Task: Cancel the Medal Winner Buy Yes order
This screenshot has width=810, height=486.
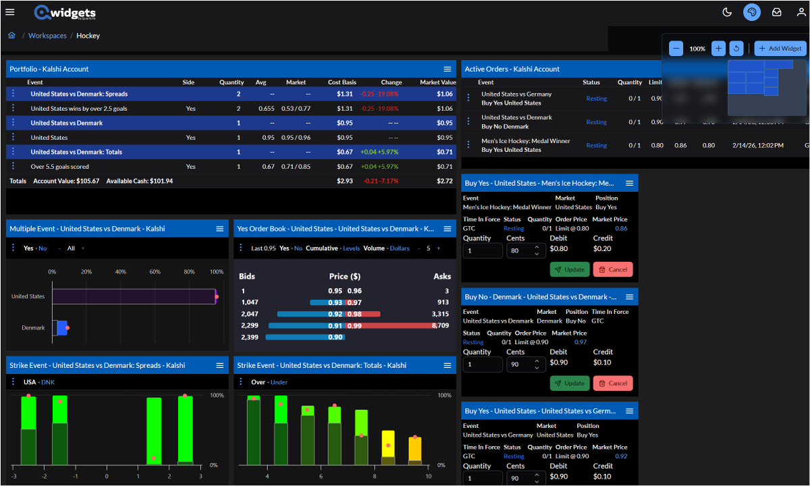Action: [613, 269]
